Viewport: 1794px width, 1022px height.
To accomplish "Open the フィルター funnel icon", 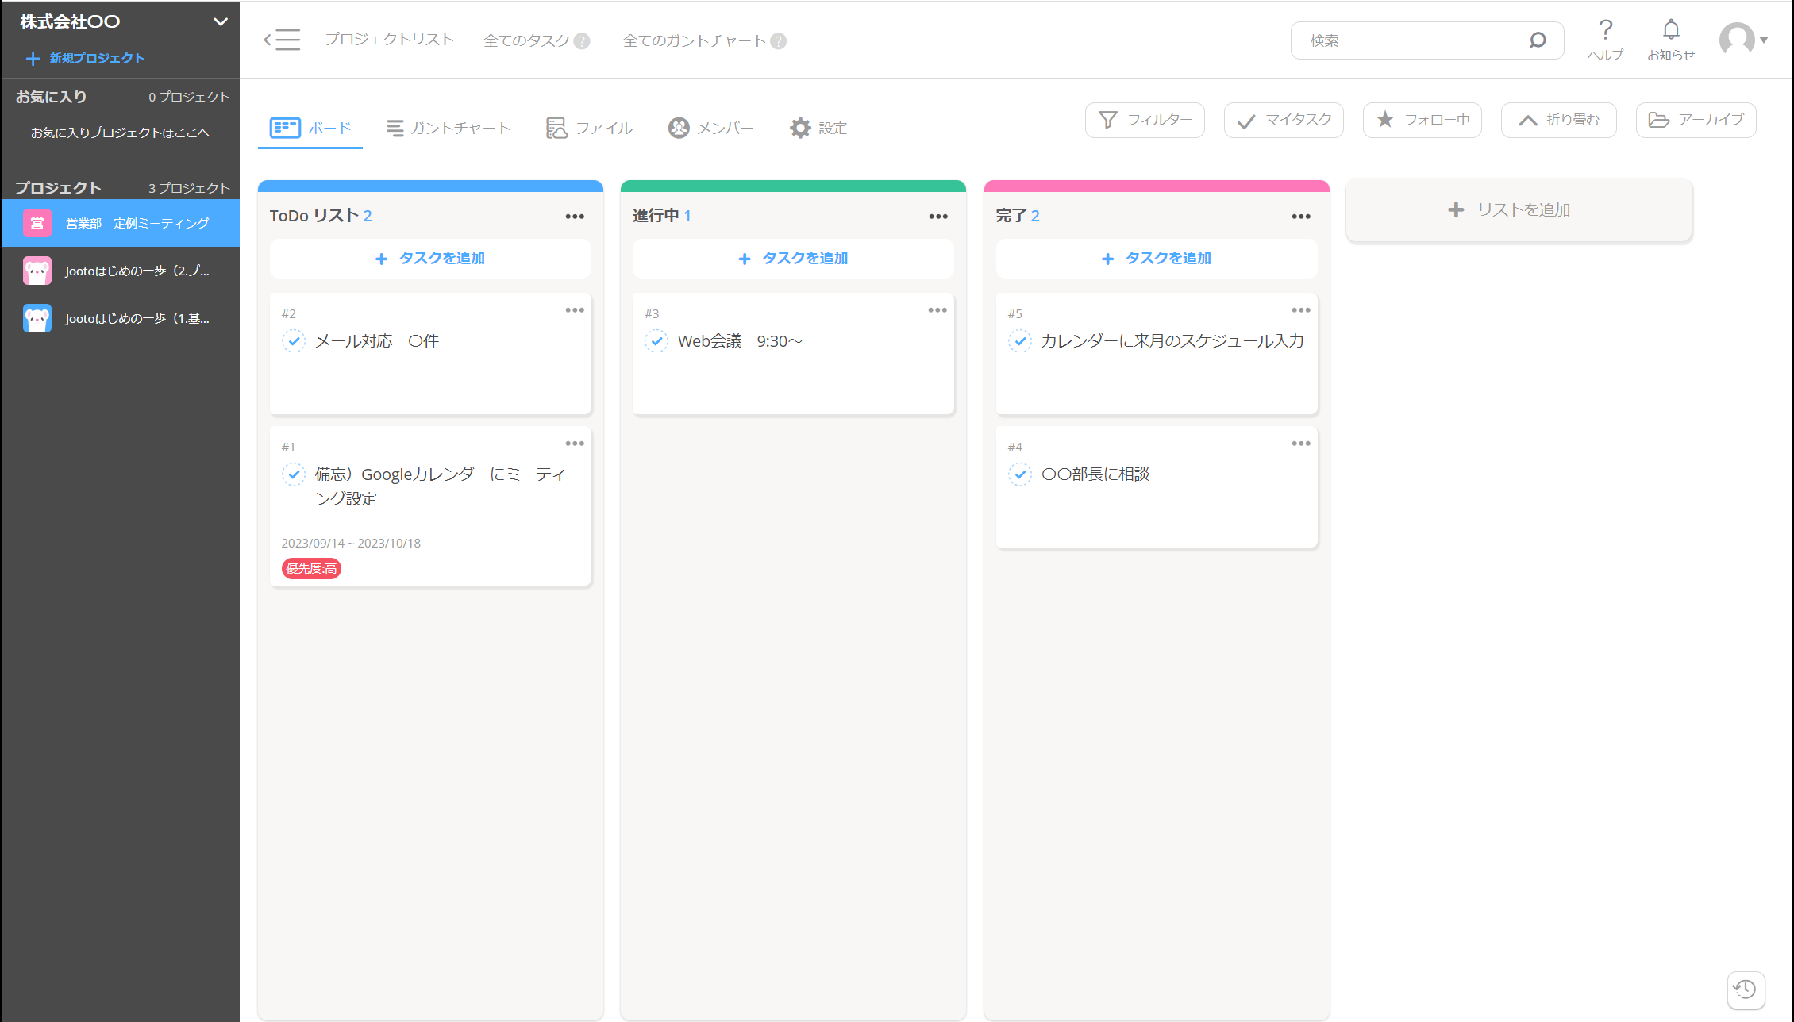I will [x=1108, y=120].
